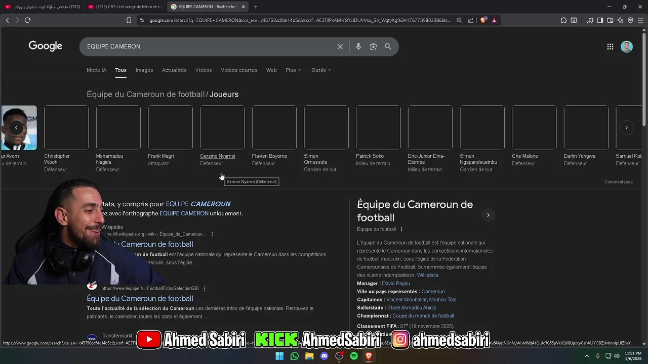Expand the Outils dropdown
Image resolution: width=648 pixels, height=364 pixels.
click(x=321, y=70)
